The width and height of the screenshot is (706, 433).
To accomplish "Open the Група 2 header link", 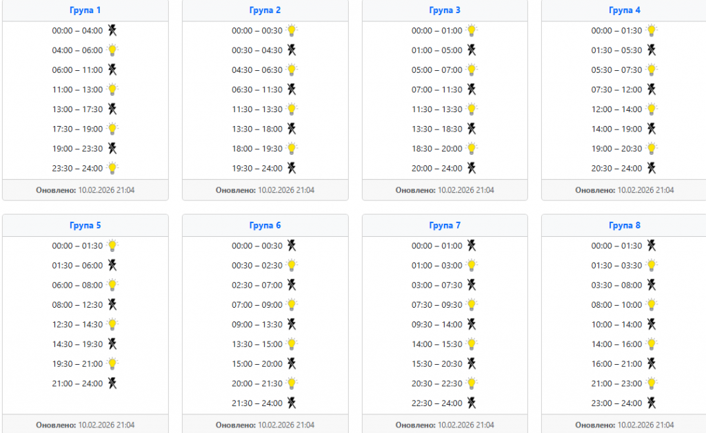I will pyautogui.click(x=265, y=10).
